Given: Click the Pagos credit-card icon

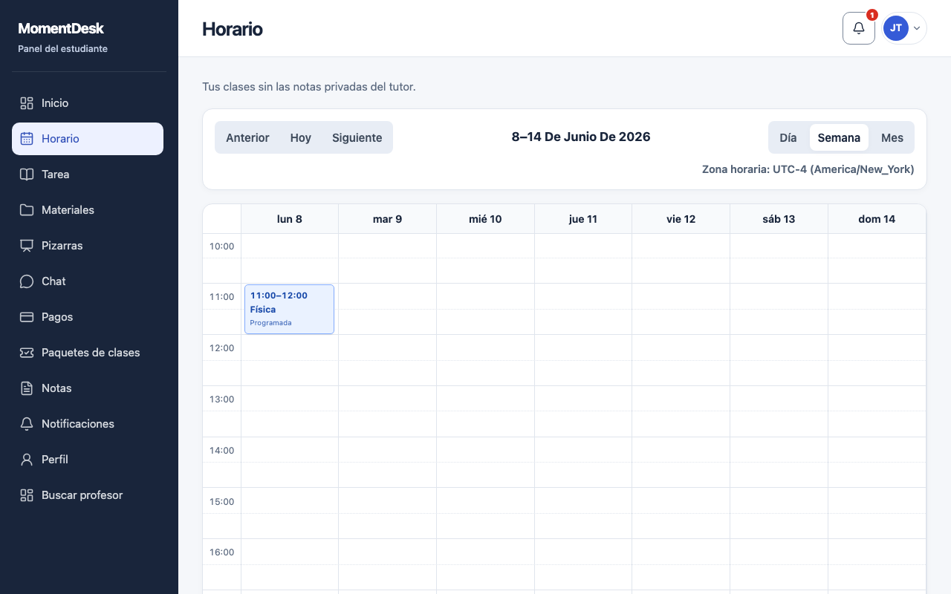Looking at the screenshot, I should point(27,317).
